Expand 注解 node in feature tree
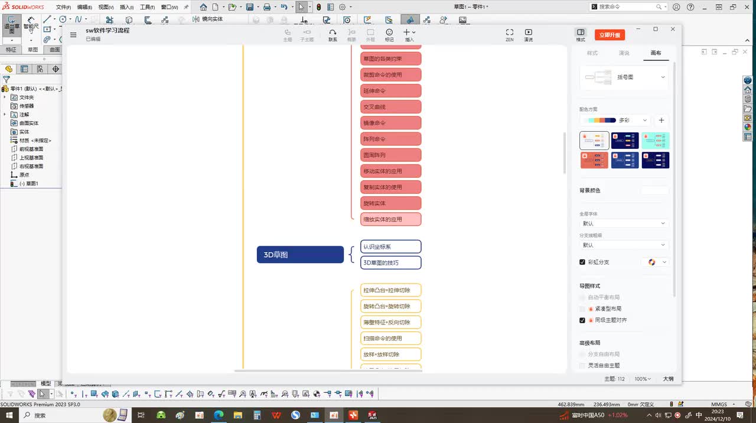The height and width of the screenshot is (423, 756). coord(5,115)
